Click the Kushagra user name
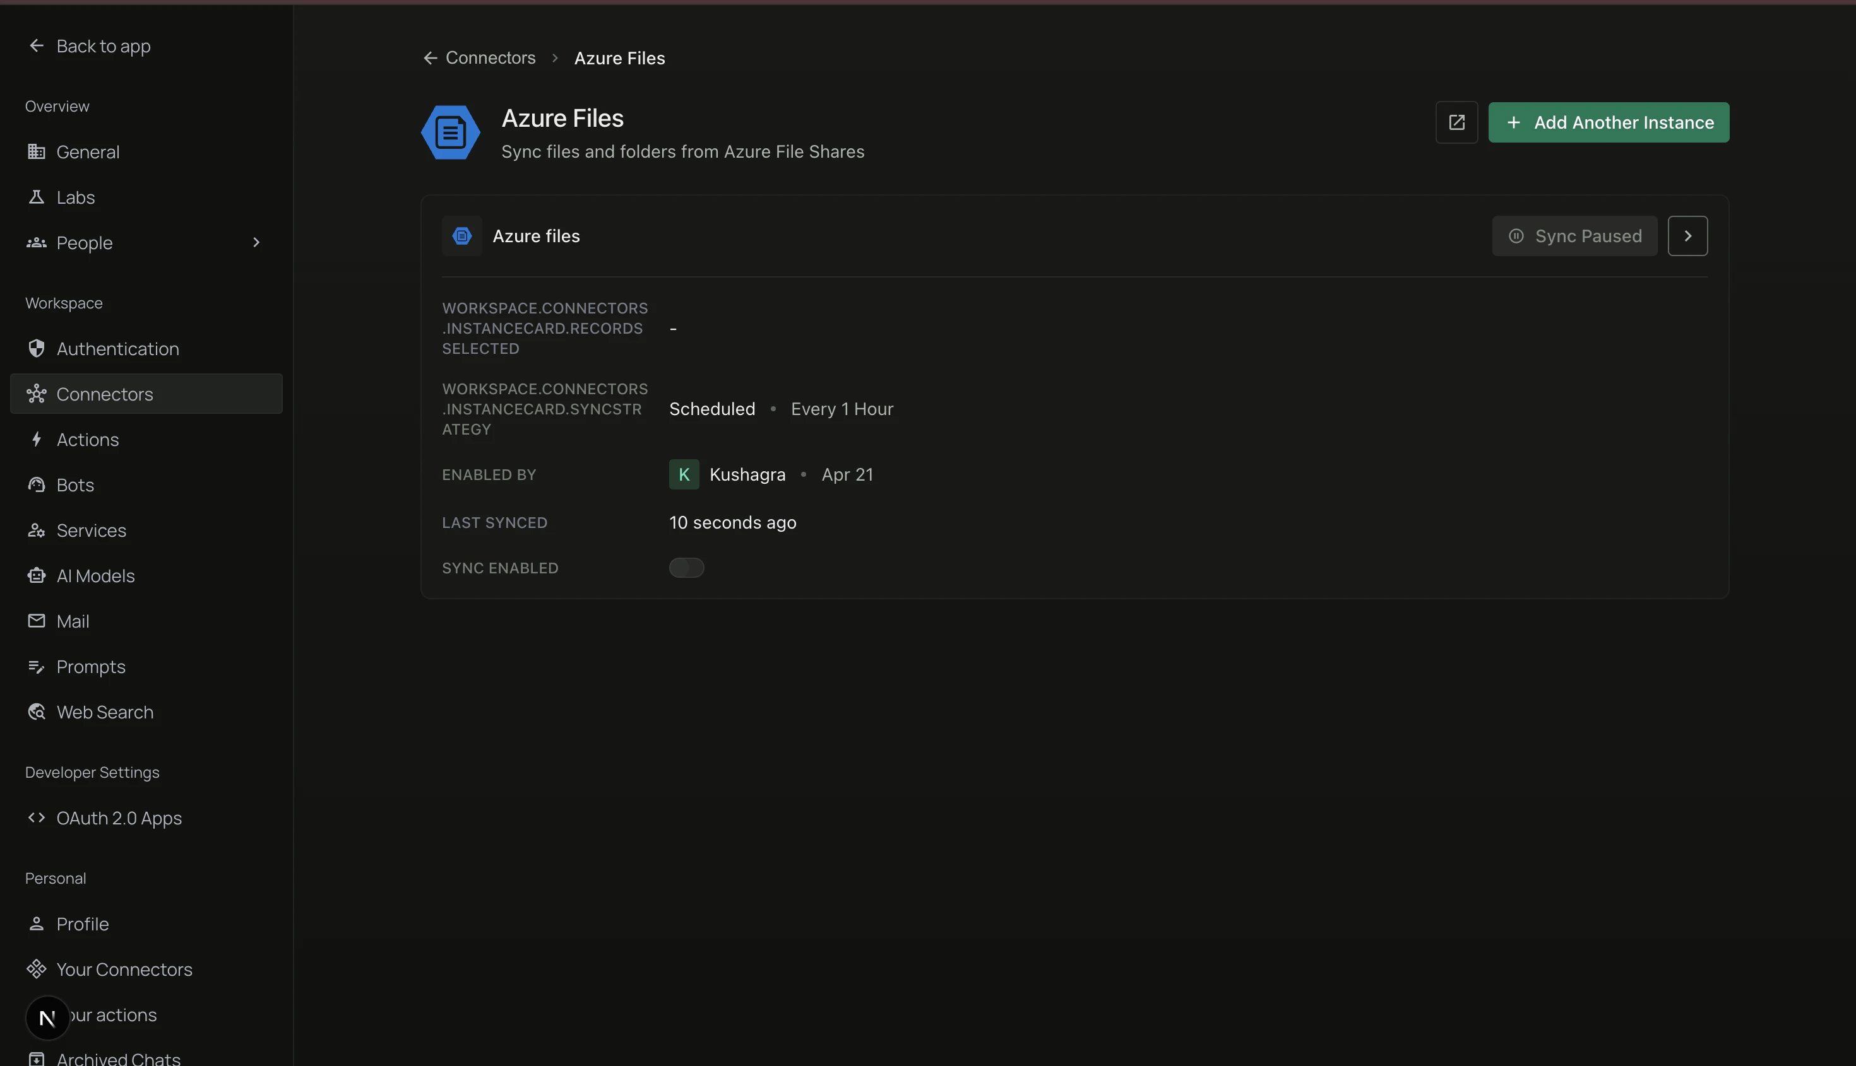Image resolution: width=1856 pixels, height=1066 pixels. click(x=747, y=474)
